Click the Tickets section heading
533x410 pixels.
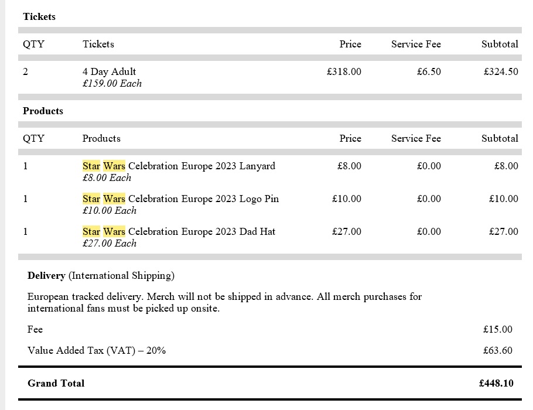pyautogui.click(x=39, y=16)
